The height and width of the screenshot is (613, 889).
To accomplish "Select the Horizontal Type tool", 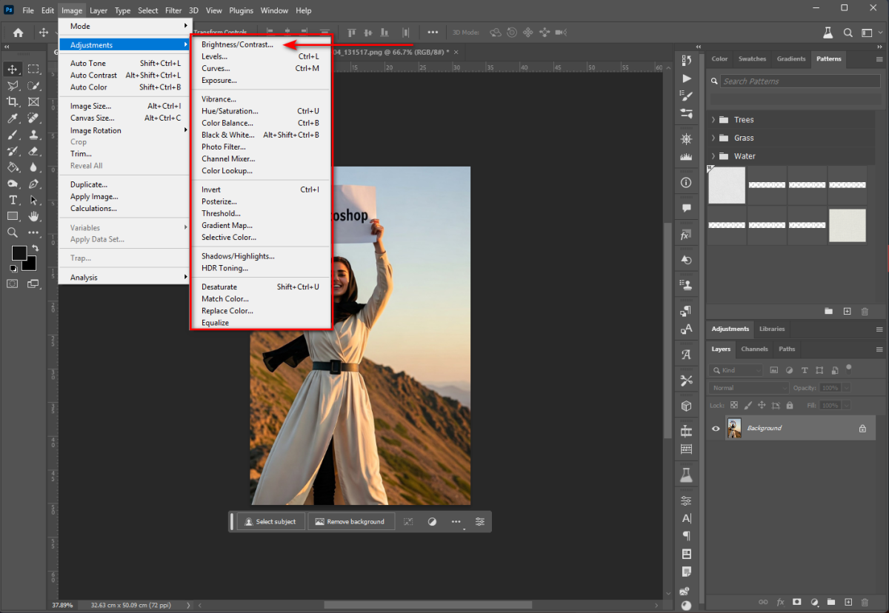I will pyautogui.click(x=13, y=200).
